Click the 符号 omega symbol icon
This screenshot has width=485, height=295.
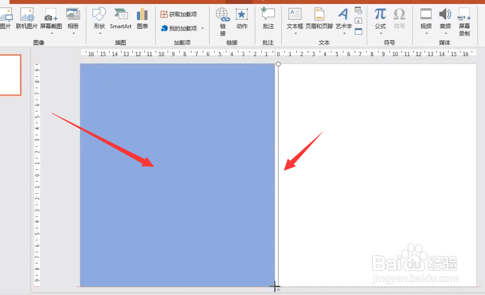pos(399,14)
